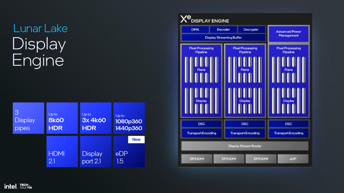This screenshot has width=344, height=193.
Task: Click the eDP output port block
Action: [293, 159]
